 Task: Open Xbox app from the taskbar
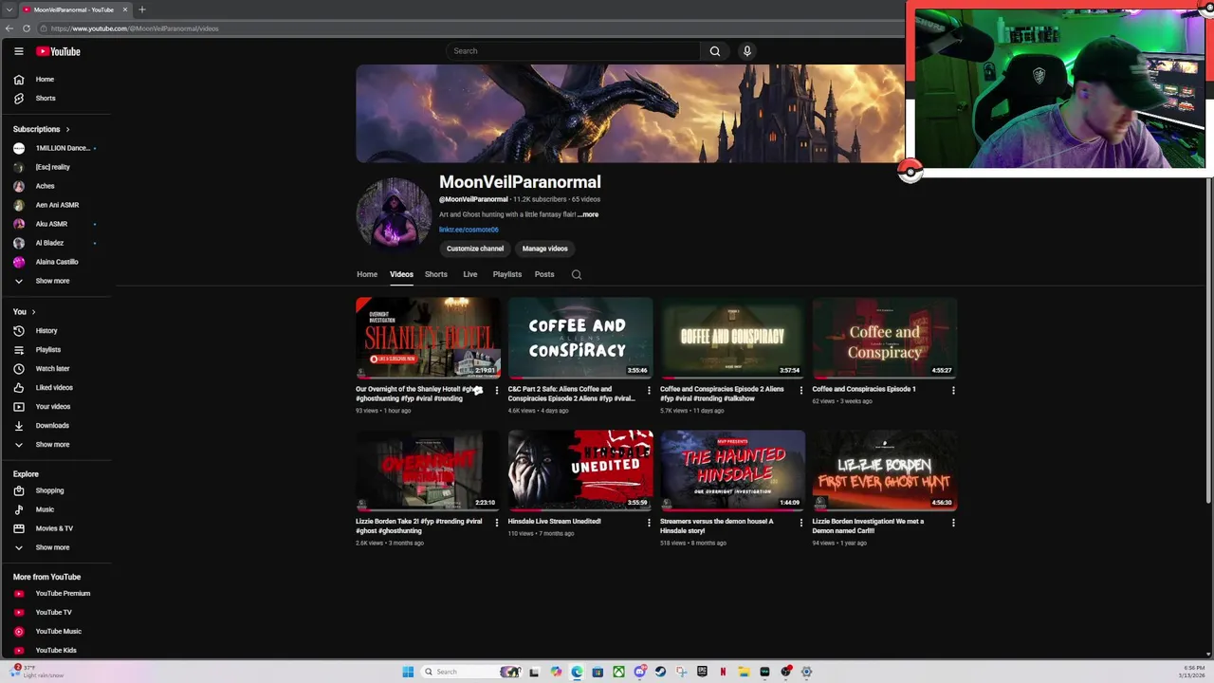618,672
